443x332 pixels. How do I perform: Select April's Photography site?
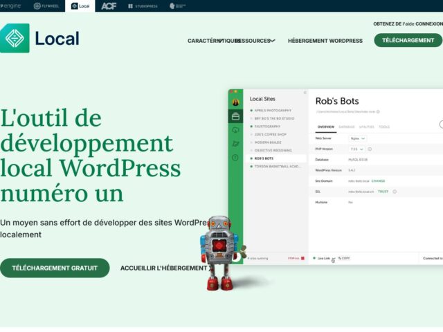273,111
